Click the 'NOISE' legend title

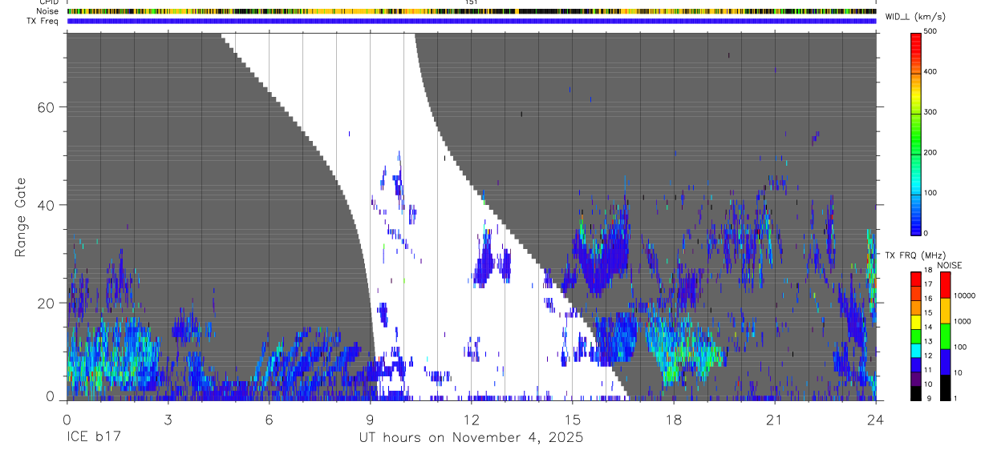point(949,265)
